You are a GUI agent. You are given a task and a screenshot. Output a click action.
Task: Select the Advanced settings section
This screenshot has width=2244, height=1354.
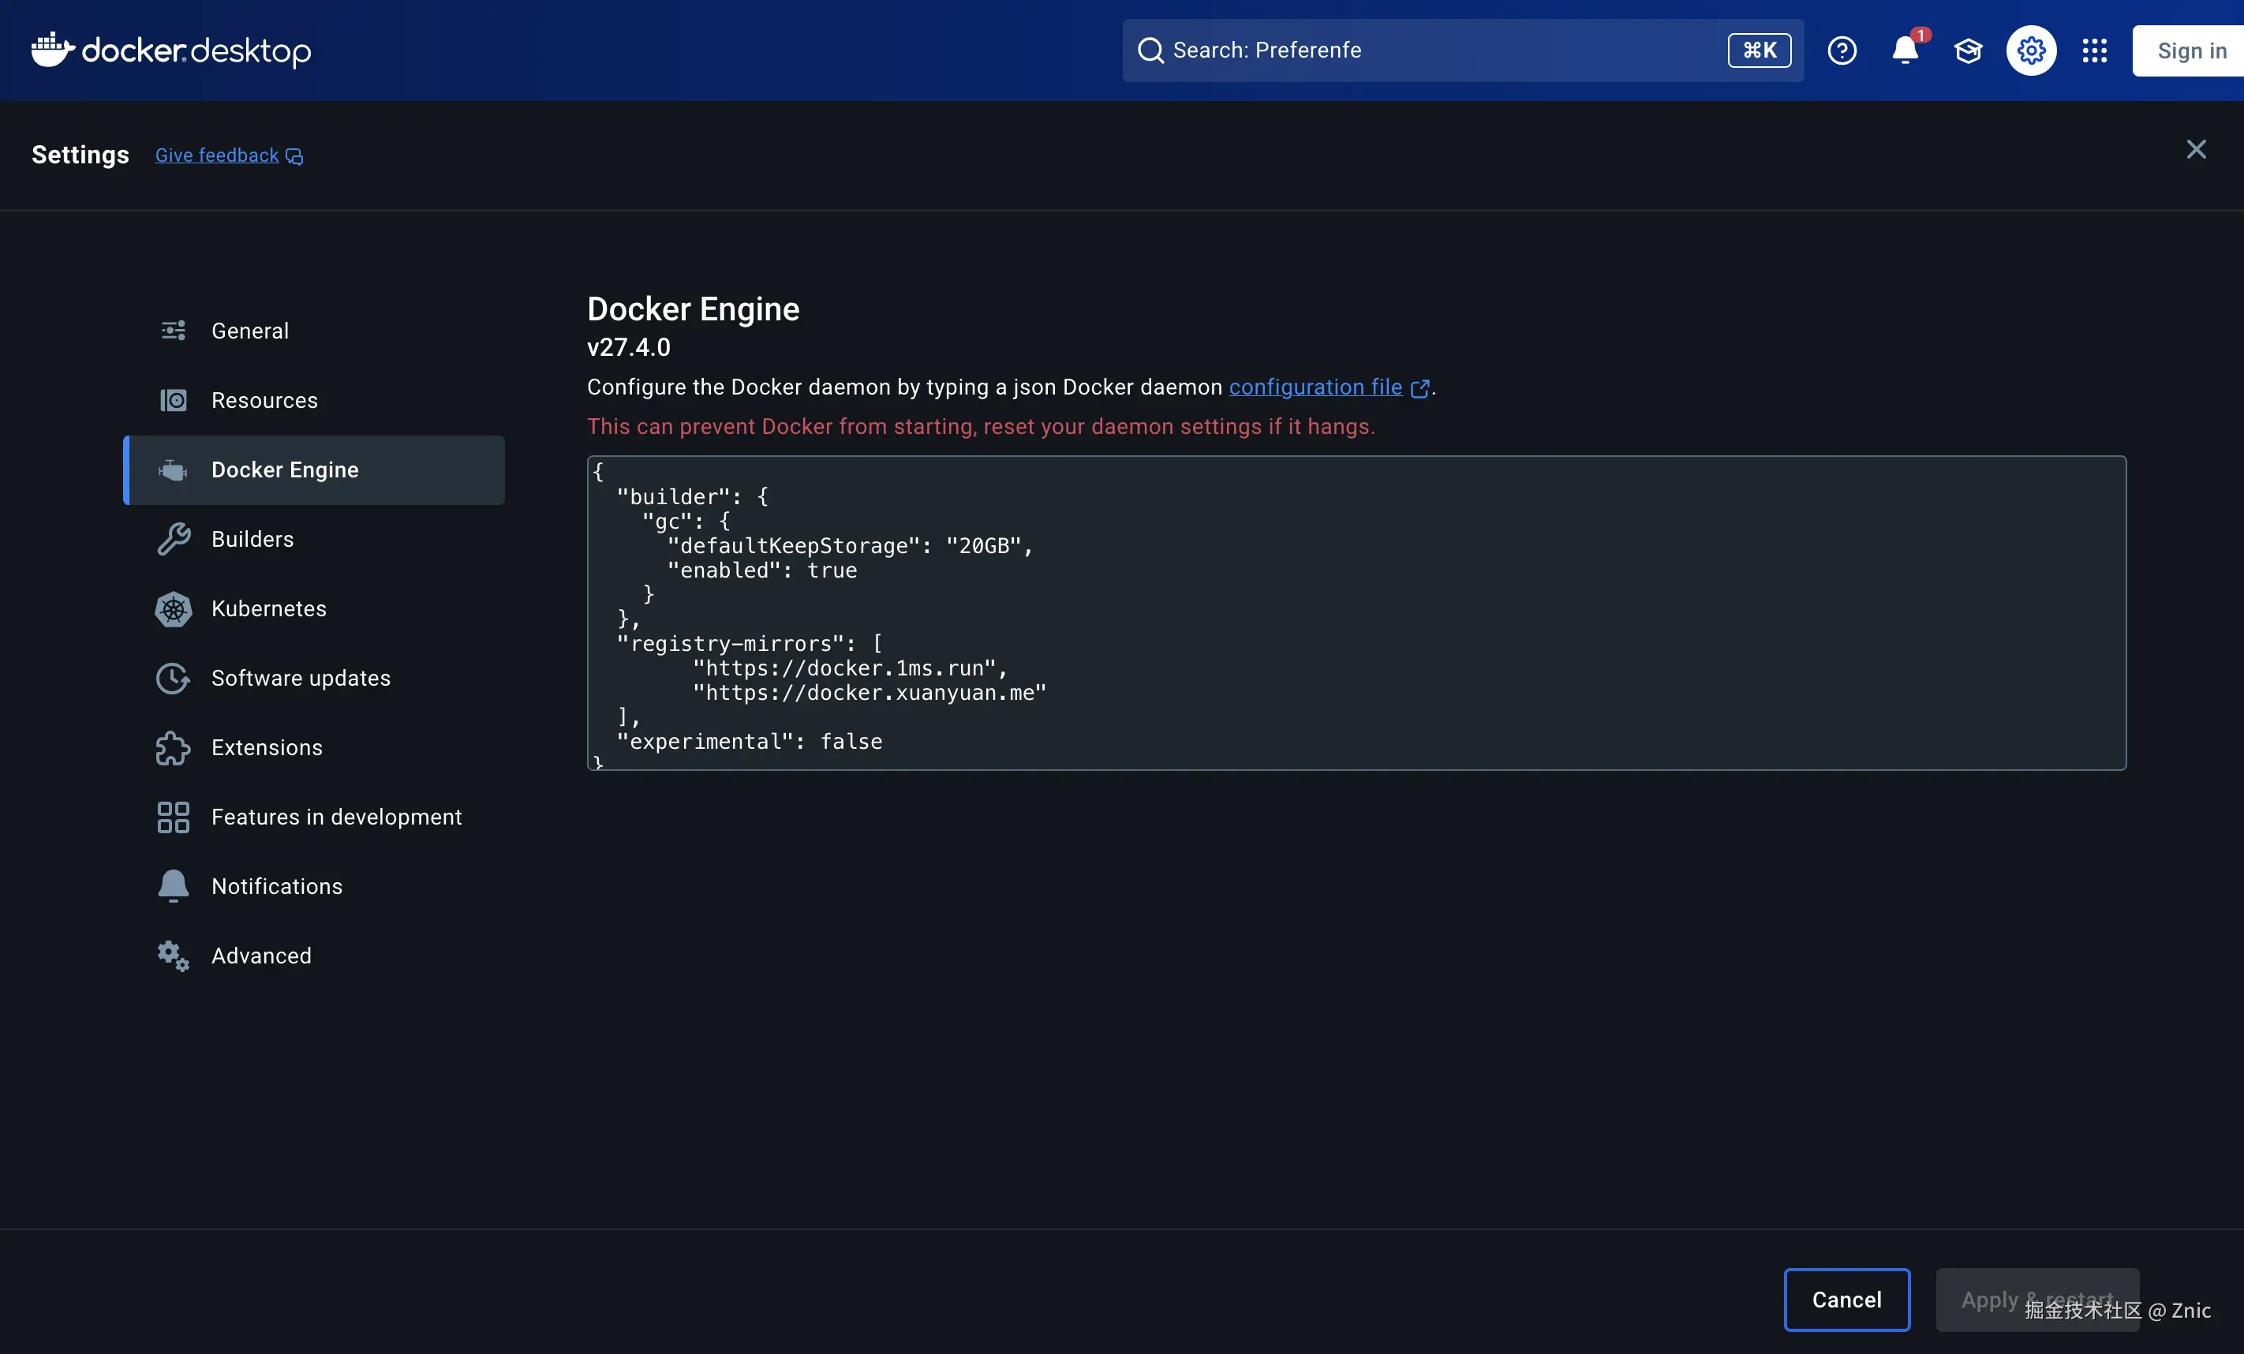[261, 956]
